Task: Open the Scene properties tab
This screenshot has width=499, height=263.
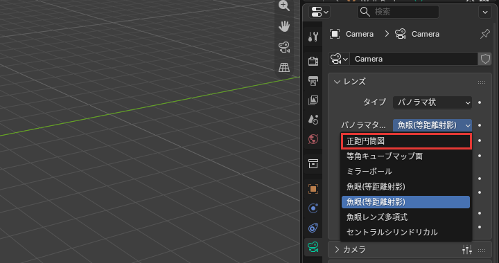Action: (x=313, y=120)
